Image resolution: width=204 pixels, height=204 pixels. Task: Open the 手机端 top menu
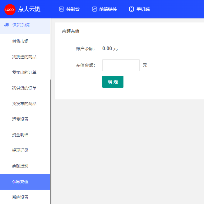click(x=139, y=9)
